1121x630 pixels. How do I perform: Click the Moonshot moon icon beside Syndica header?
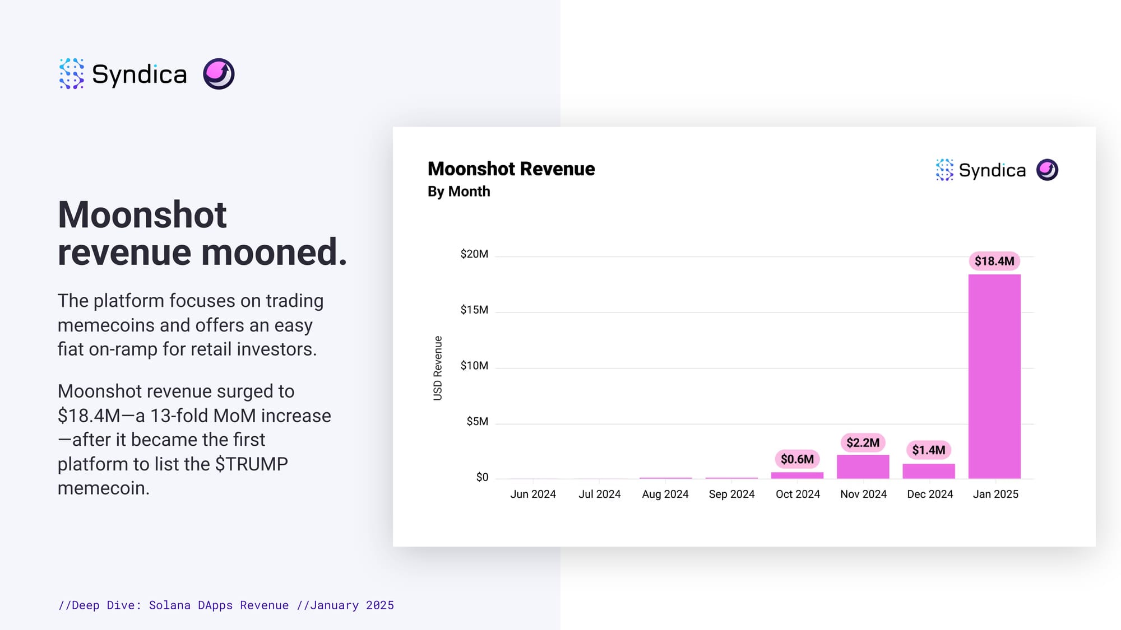[219, 74]
